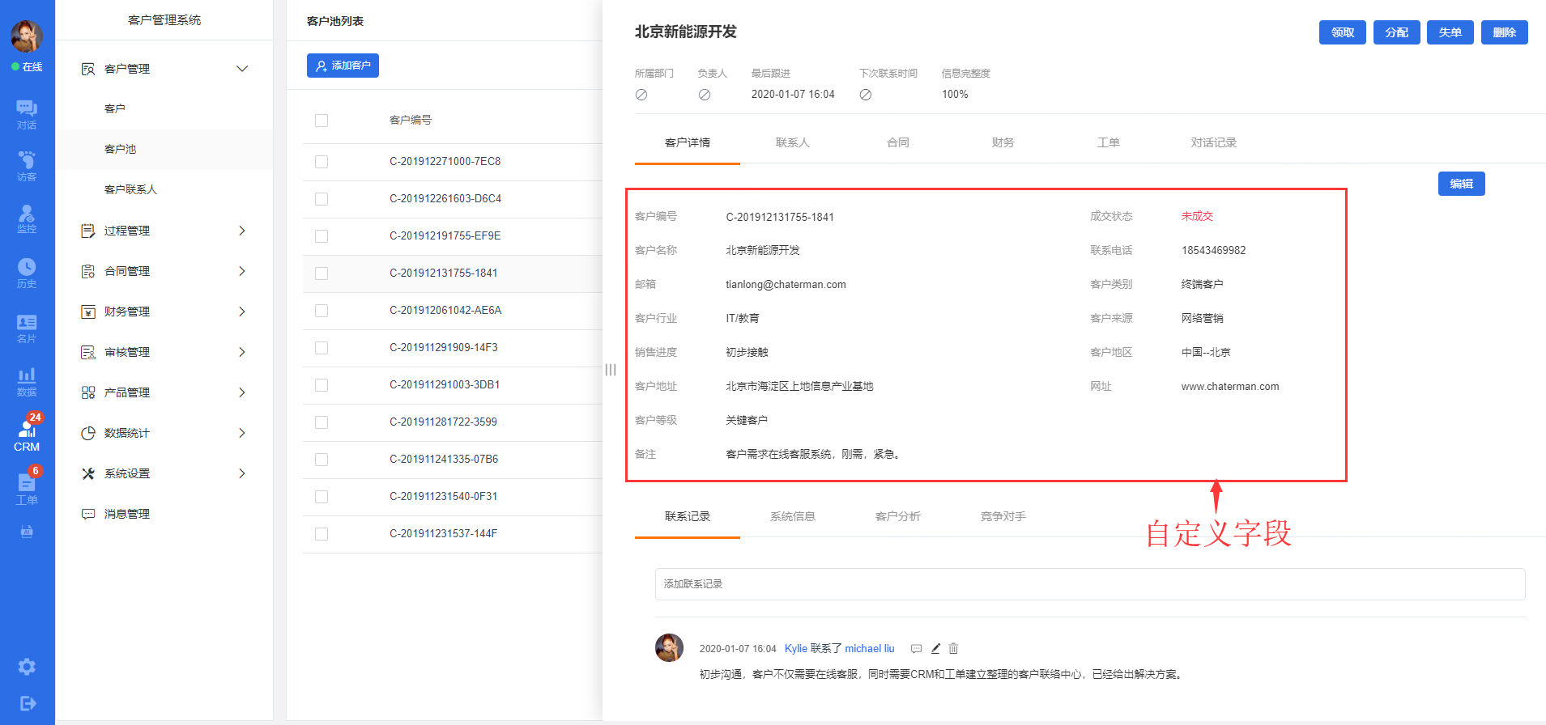Screen dimensions: 1546x725
Task: Check the row C-201912271000-7EC8
Action: point(322,162)
